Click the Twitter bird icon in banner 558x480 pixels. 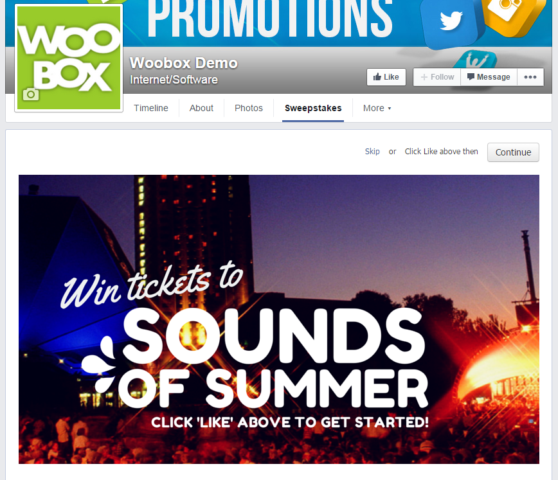click(x=451, y=21)
